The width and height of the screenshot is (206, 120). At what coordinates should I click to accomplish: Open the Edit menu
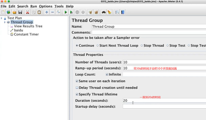[12, 6]
